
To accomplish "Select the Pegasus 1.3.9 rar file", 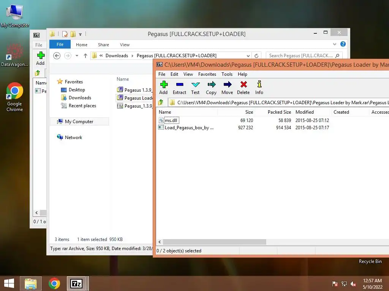I will tap(135, 90).
